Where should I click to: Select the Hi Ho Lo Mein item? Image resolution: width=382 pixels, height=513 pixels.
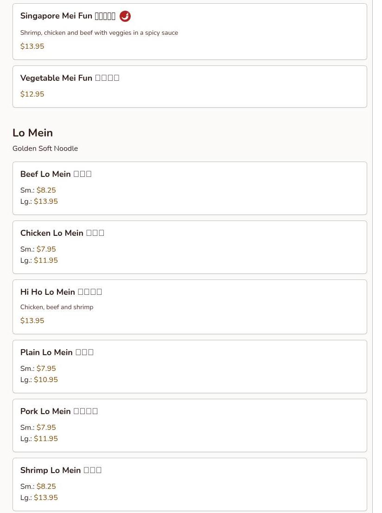tap(48, 292)
